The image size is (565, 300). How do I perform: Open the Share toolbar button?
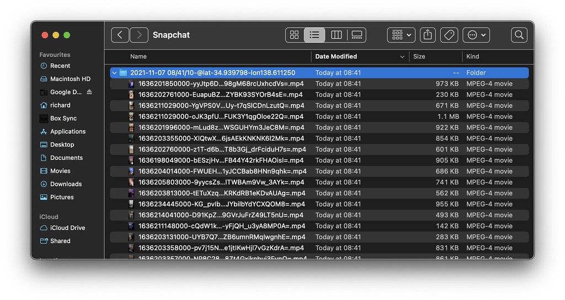tap(428, 35)
